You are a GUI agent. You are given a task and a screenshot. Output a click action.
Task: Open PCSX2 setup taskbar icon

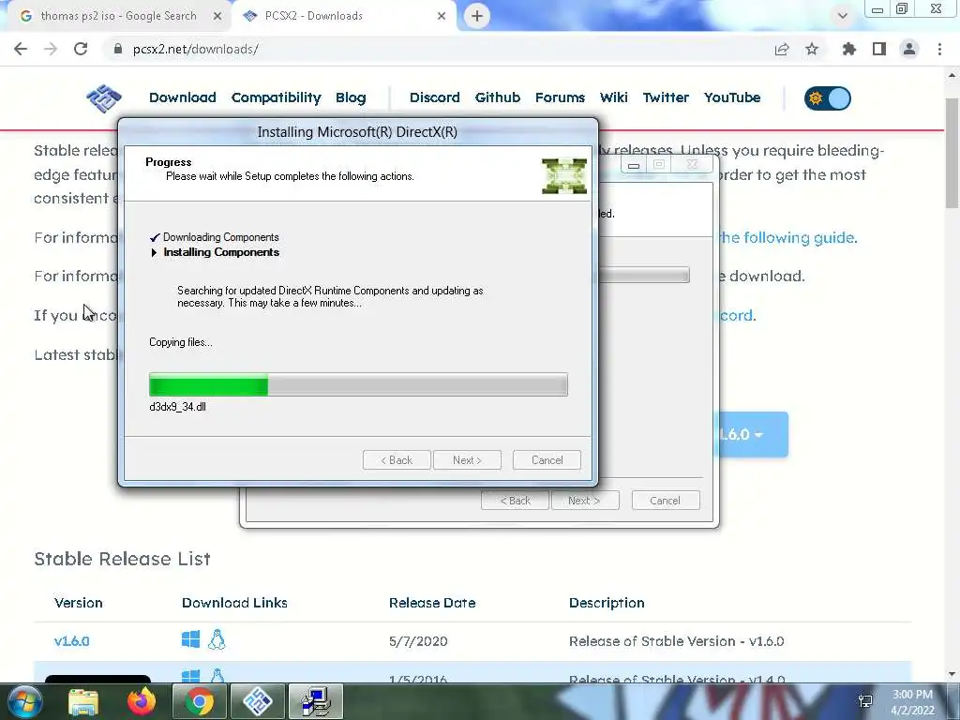pos(257,701)
